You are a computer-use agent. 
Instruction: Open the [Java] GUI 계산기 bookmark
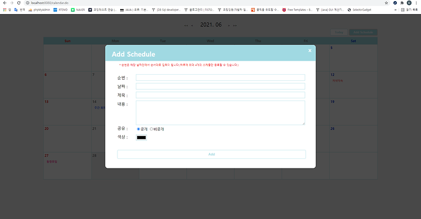pyautogui.click(x=330, y=10)
